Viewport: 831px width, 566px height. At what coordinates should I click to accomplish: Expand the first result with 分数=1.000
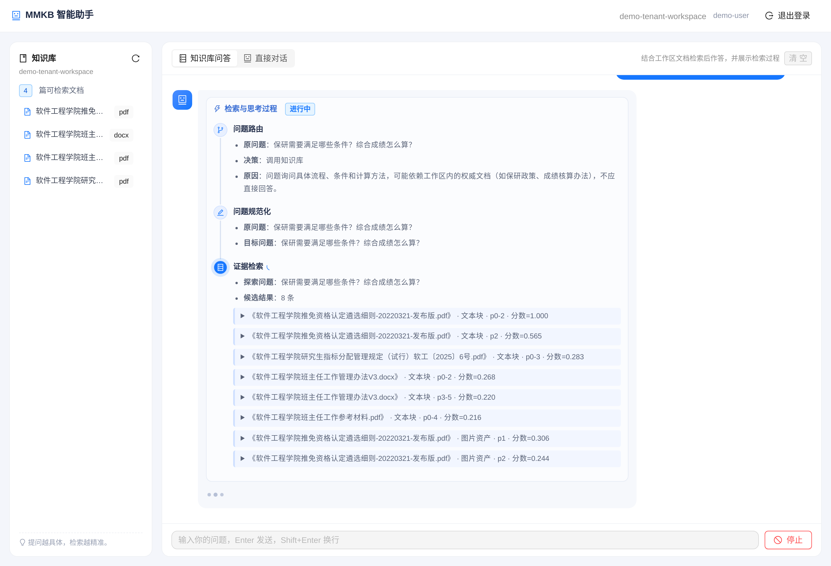[x=427, y=316]
